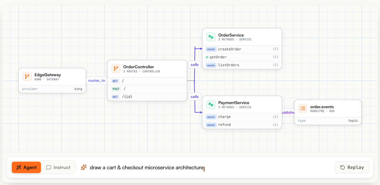Select the OrderService gears icon
Image resolution: width=380 pixels, height=185 pixels.
[x=211, y=37]
